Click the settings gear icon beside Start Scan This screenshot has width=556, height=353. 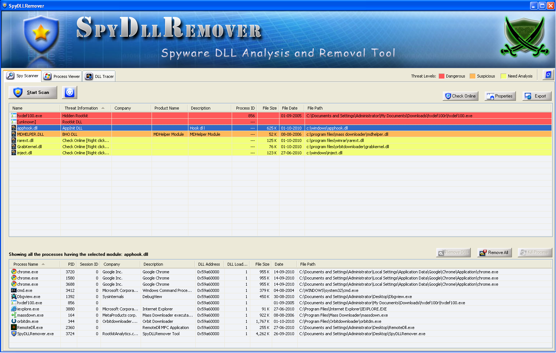[x=70, y=92]
